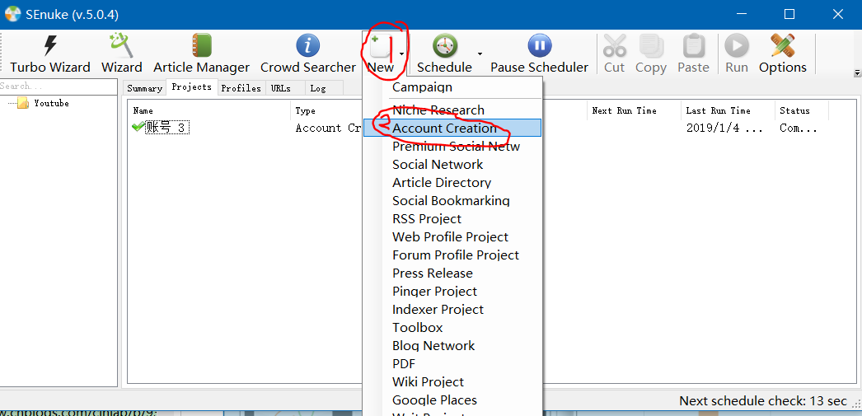Click Pause Scheduler button icon
The height and width of the screenshot is (416, 862).
click(x=539, y=45)
